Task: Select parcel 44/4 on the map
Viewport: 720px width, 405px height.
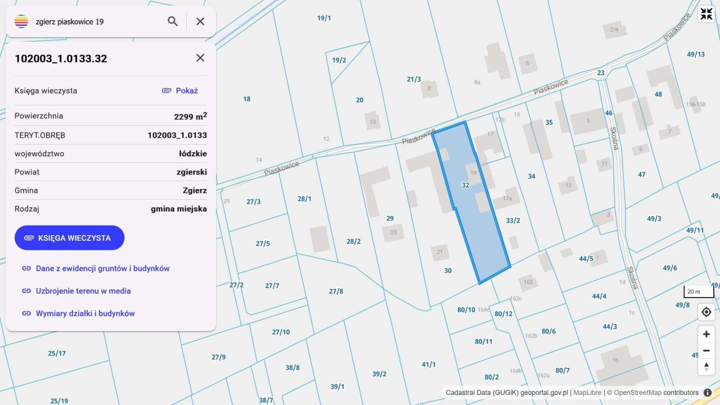Action: pyautogui.click(x=599, y=296)
